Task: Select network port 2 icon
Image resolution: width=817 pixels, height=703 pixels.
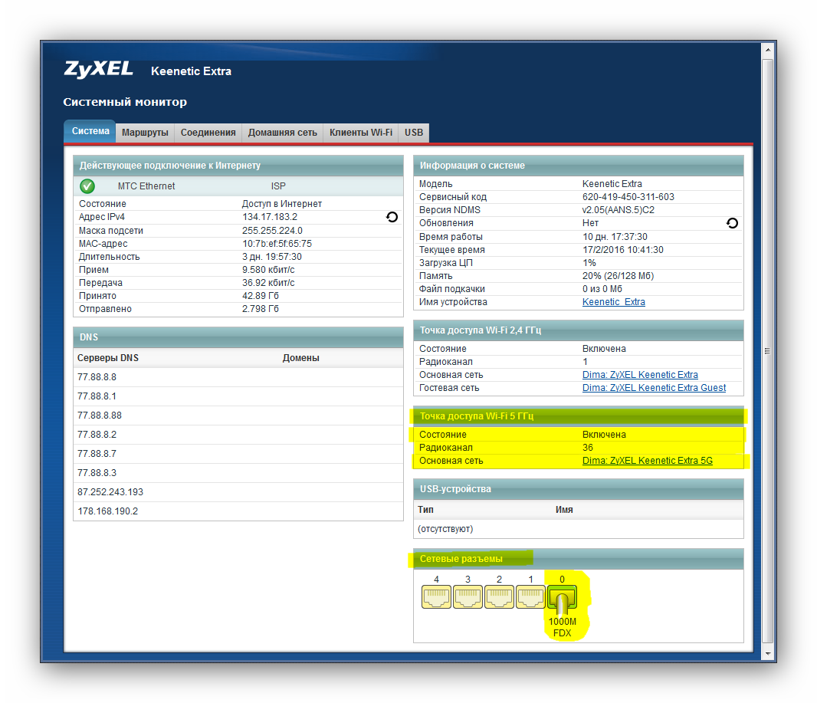Action: tap(499, 596)
